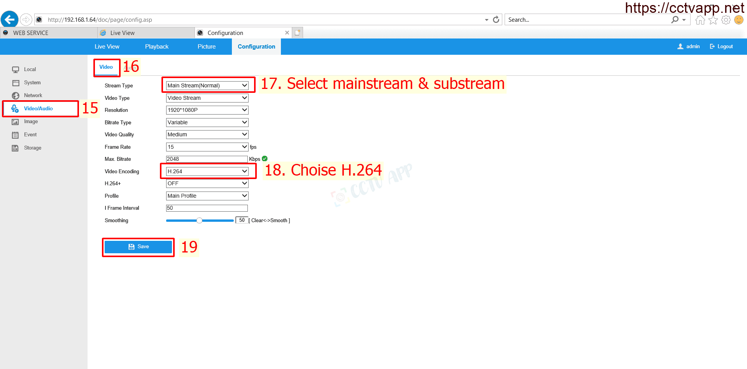This screenshot has height=369, width=747.
Task: Click the Max. Bitrate input field
Action: tap(207, 159)
